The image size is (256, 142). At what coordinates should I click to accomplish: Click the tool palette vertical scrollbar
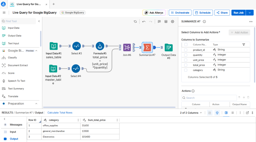[x=40, y=38]
